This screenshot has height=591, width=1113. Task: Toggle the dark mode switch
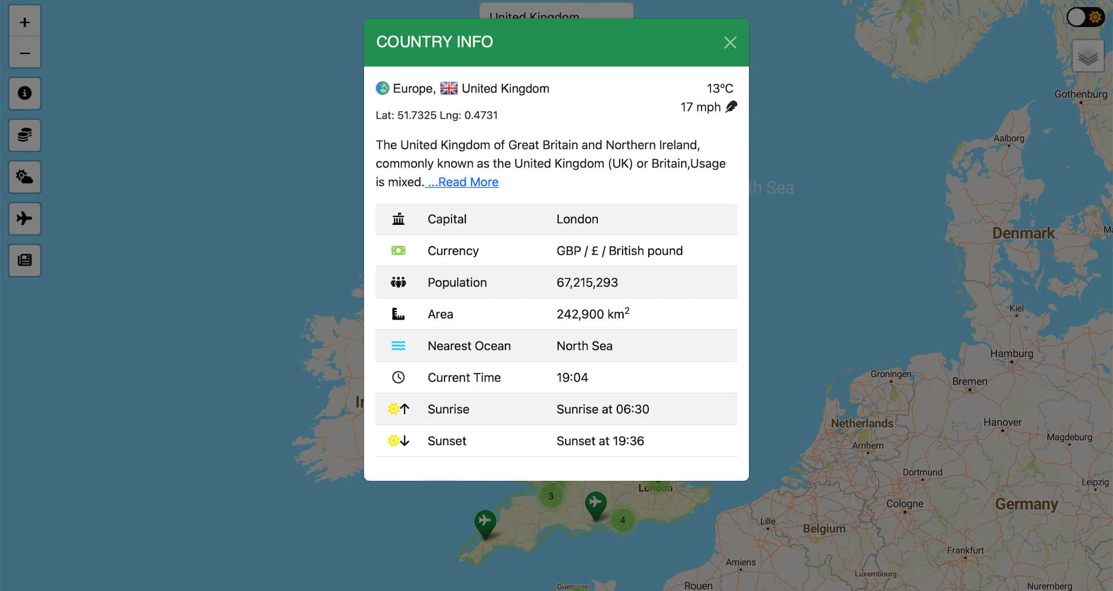(1085, 17)
